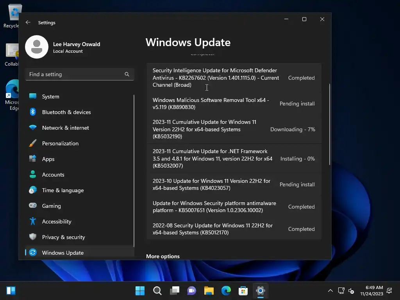Click the Privacy & security shield icon
The image size is (400, 300).
pyautogui.click(x=33, y=237)
